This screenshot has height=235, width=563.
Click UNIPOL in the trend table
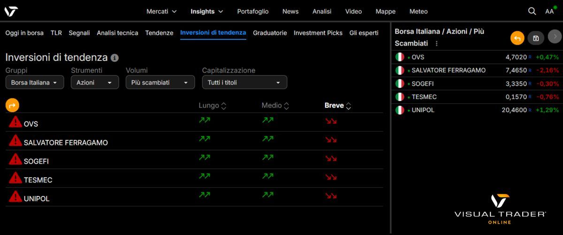tap(37, 199)
